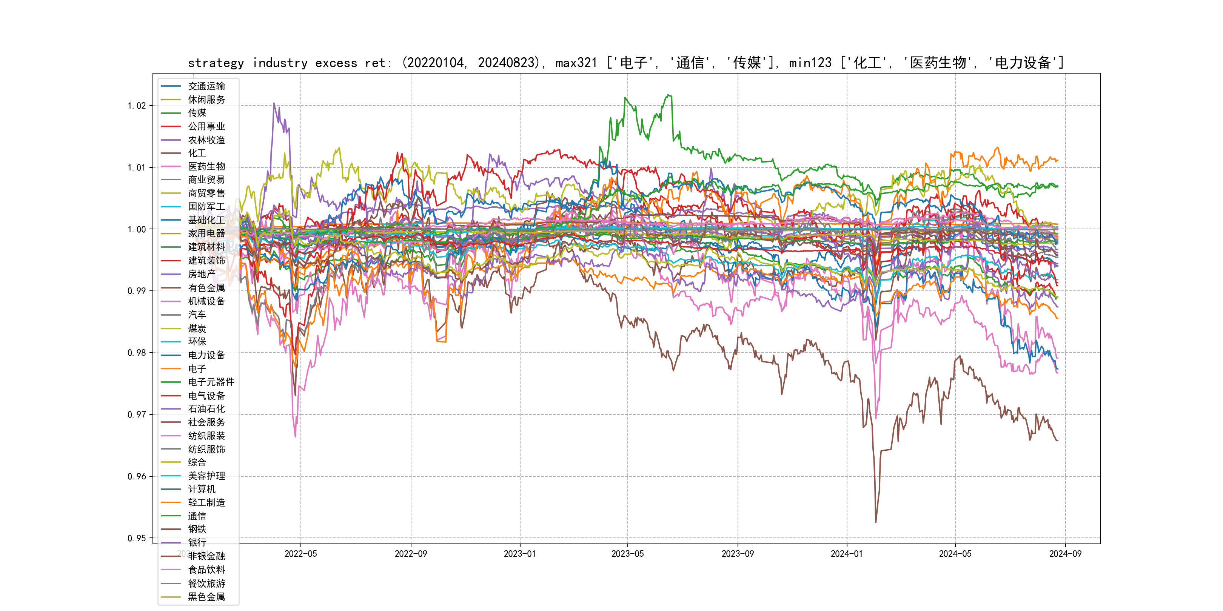1223x611 pixels.
Task: Click the 电力设备 legend entry
Action: (x=206, y=355)
